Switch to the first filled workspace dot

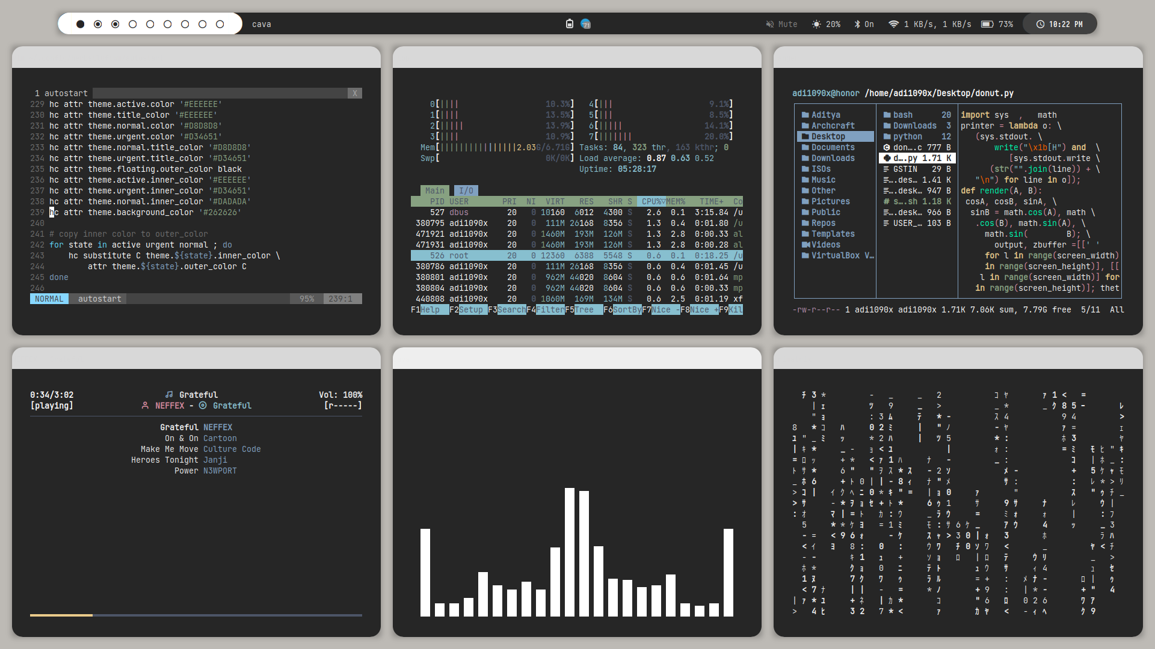pyautogui.click(x=80, y=24)
